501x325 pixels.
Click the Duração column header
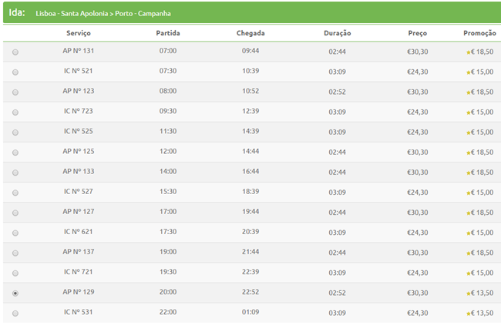pyautogui.click(x=338, y=33)
